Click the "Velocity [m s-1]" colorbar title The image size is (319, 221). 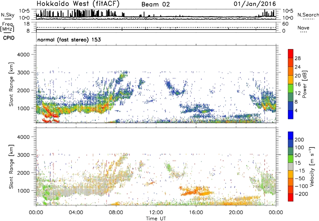[x=312, y=166]
